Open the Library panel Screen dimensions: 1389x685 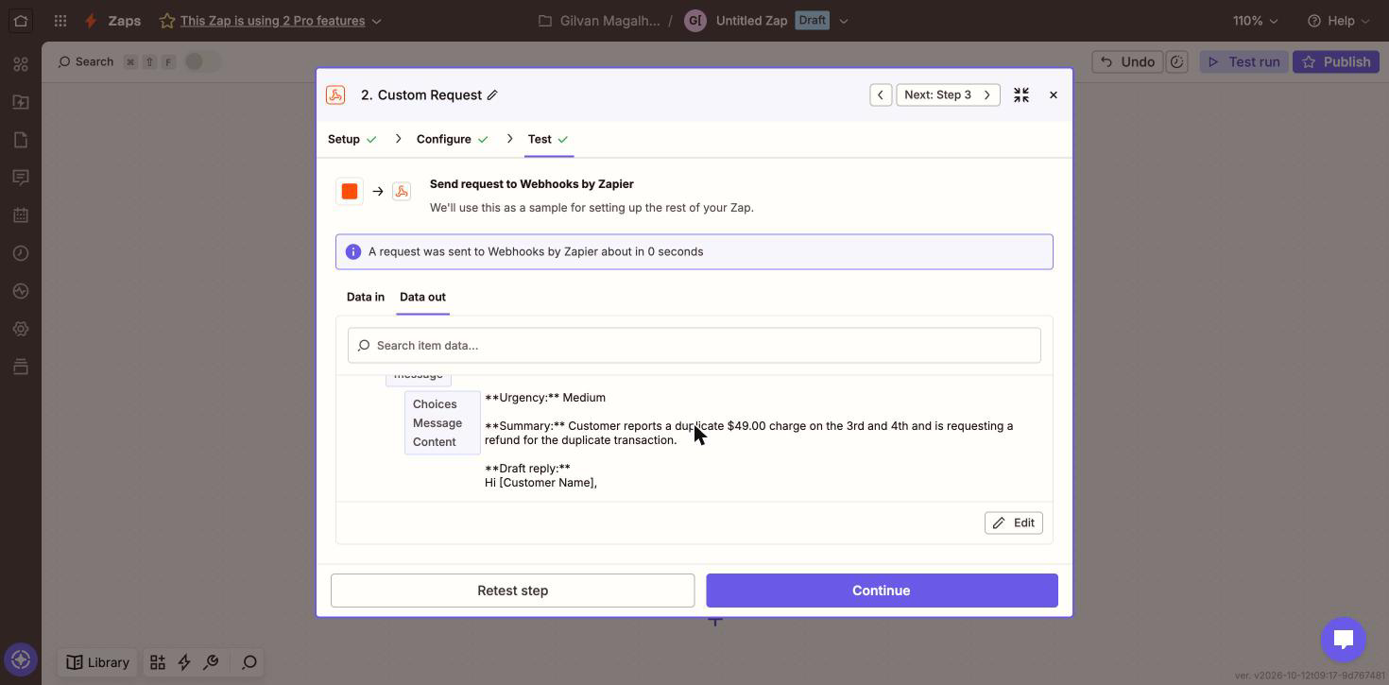(x=98, y=662)
